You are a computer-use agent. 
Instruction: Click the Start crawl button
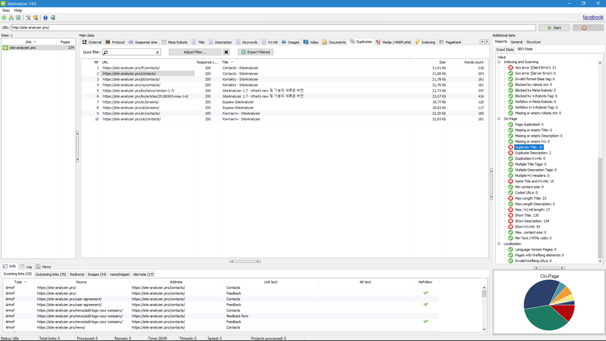click(x=554, y=28)
